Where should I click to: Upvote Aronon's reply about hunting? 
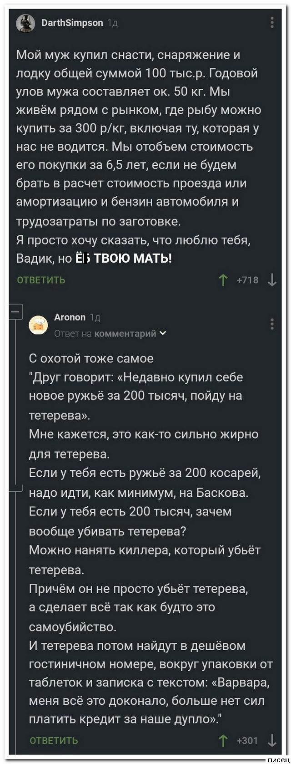pyautogui.click(x=223, y=741)
